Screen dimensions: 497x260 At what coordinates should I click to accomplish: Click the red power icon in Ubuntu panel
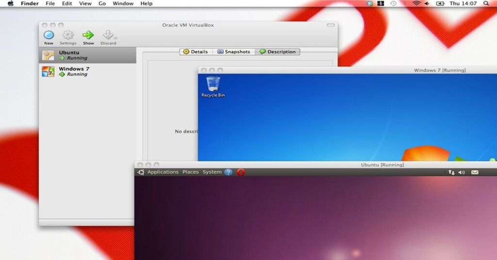tap(241, 172)
